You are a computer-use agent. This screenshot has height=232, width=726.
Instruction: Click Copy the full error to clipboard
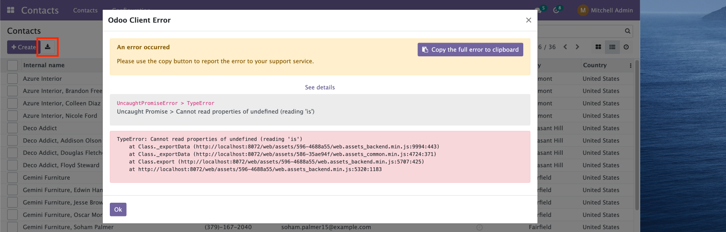pos(470,50)
